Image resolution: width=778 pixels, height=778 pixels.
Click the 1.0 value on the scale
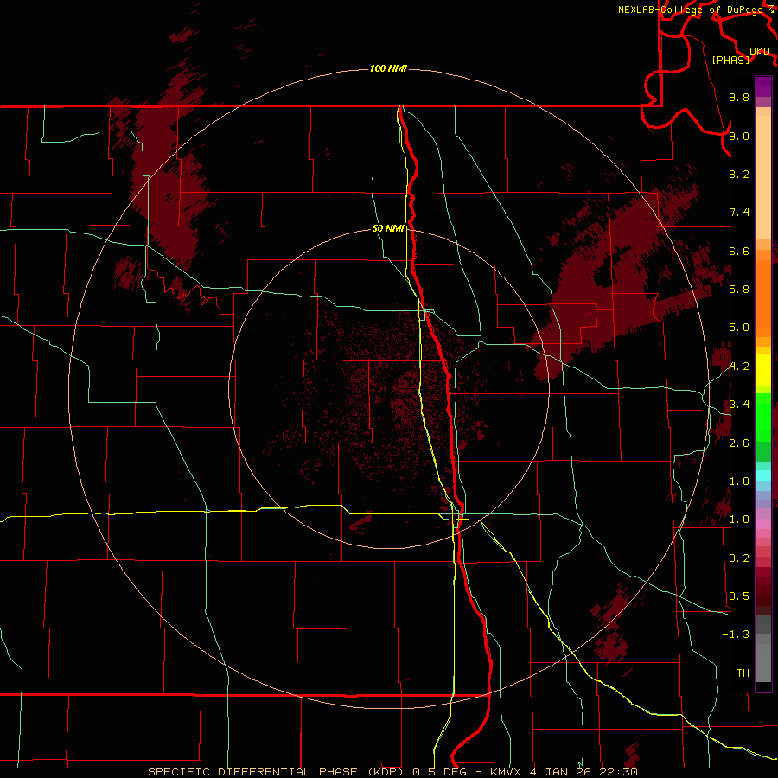(x=739, y=520)
